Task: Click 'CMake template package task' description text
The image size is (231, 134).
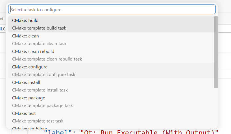Action: 42,106
